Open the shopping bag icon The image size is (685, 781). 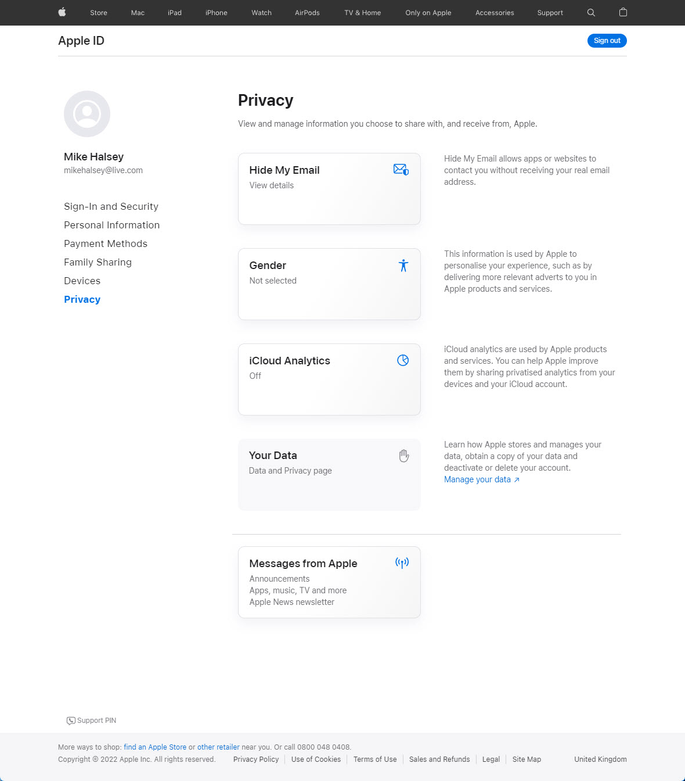click(623, 12)
